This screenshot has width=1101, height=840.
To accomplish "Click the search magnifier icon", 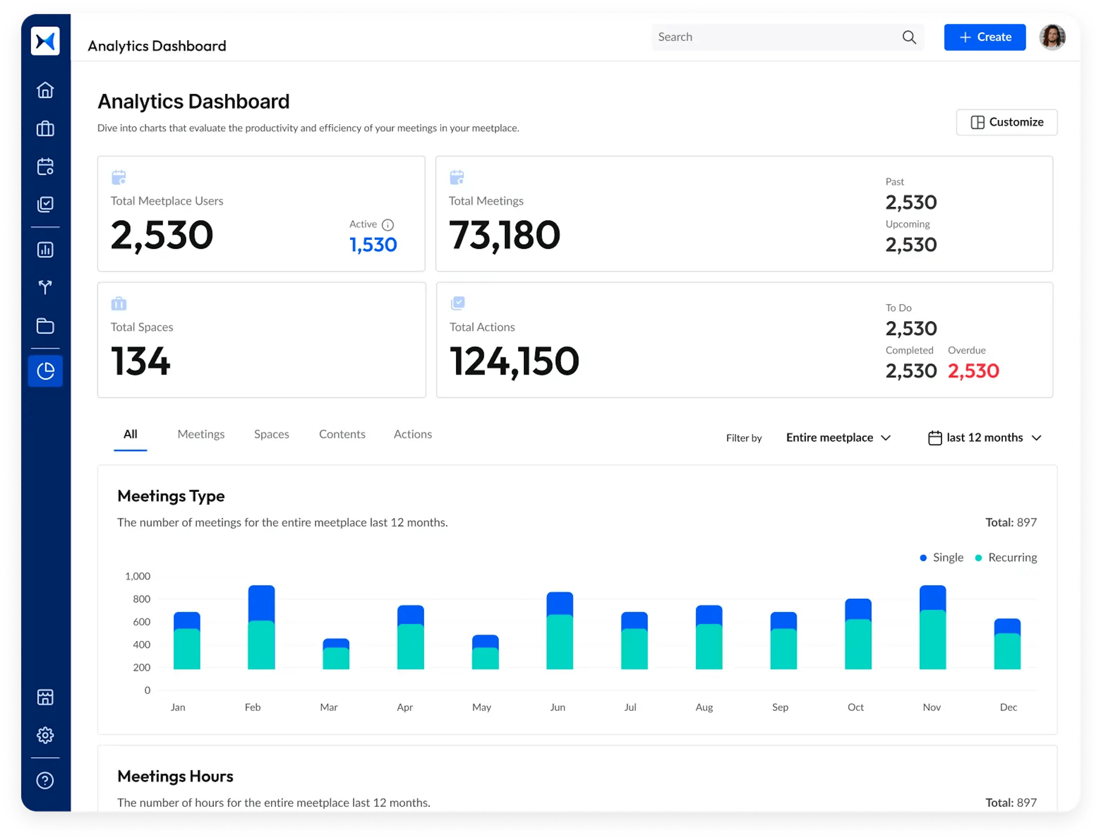I will point(909,37).
